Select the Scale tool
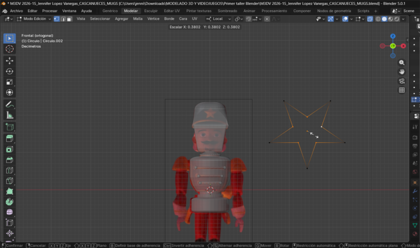420x248 pixels. point(9,82)
